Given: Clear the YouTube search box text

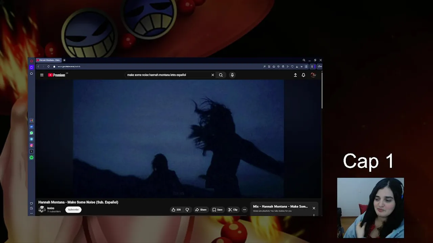Looking at the screenshot, I should point(213,75).
